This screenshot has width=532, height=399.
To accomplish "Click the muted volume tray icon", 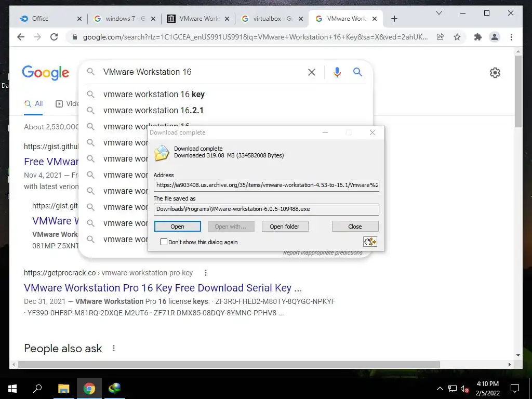I will [464, 389].
